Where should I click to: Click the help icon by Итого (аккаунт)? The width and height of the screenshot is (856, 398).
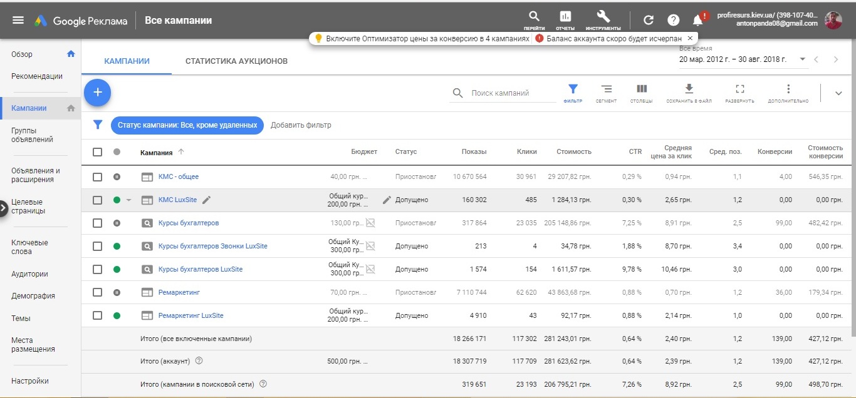[199, 361]
